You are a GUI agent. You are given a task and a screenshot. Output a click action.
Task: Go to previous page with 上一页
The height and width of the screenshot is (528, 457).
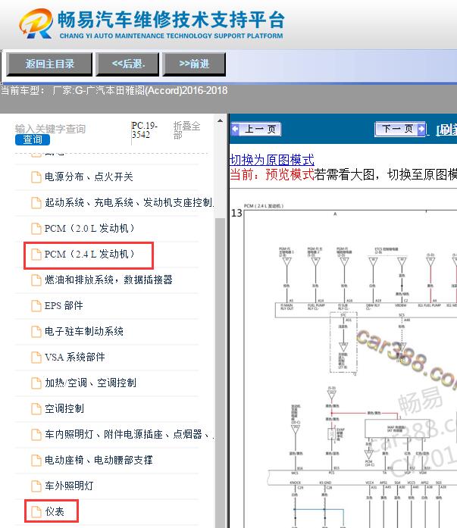(256, 129)
